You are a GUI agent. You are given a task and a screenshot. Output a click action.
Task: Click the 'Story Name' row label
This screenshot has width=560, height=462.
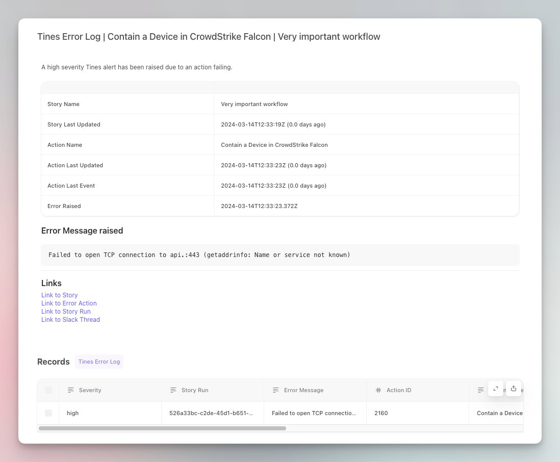tap(63, 104)
